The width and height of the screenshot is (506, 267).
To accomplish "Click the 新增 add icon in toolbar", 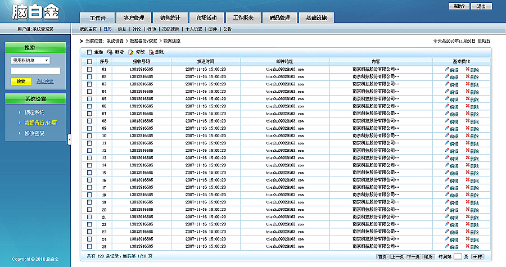I will click(x=110, y=52).
